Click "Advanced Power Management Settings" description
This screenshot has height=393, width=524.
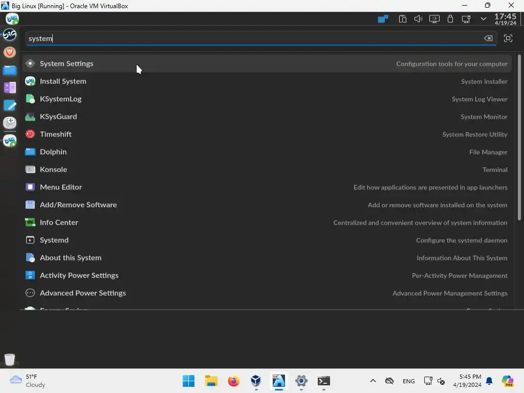point(450,293)
